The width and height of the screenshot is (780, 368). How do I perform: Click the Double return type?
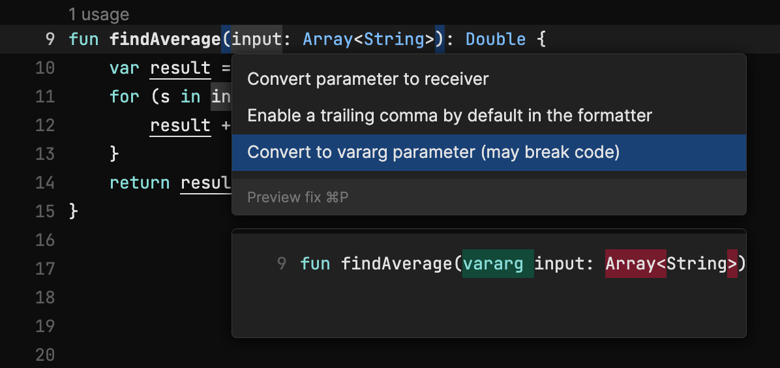click(496, 39)
